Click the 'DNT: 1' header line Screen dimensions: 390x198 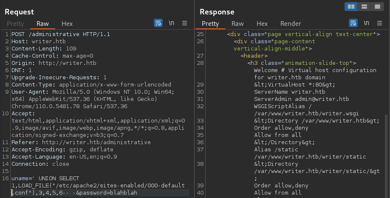point(22,70)
